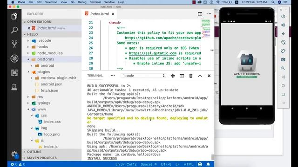Screen dimensions: 298x167
Task: Split the editor right
Action: pyautogui.click(x=200, y=14)
